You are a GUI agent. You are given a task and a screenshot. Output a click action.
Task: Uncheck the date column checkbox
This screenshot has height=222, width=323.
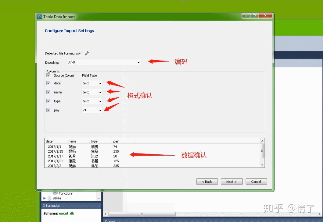pyautogui.click(x=48, y=83)
